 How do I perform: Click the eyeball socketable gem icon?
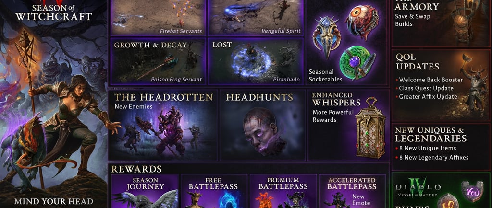(x=361, y=22)
